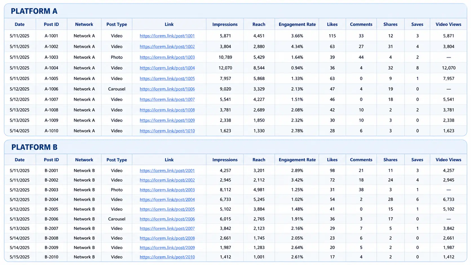Open link https://lorem.link/post/1001

tap(167, 36)
